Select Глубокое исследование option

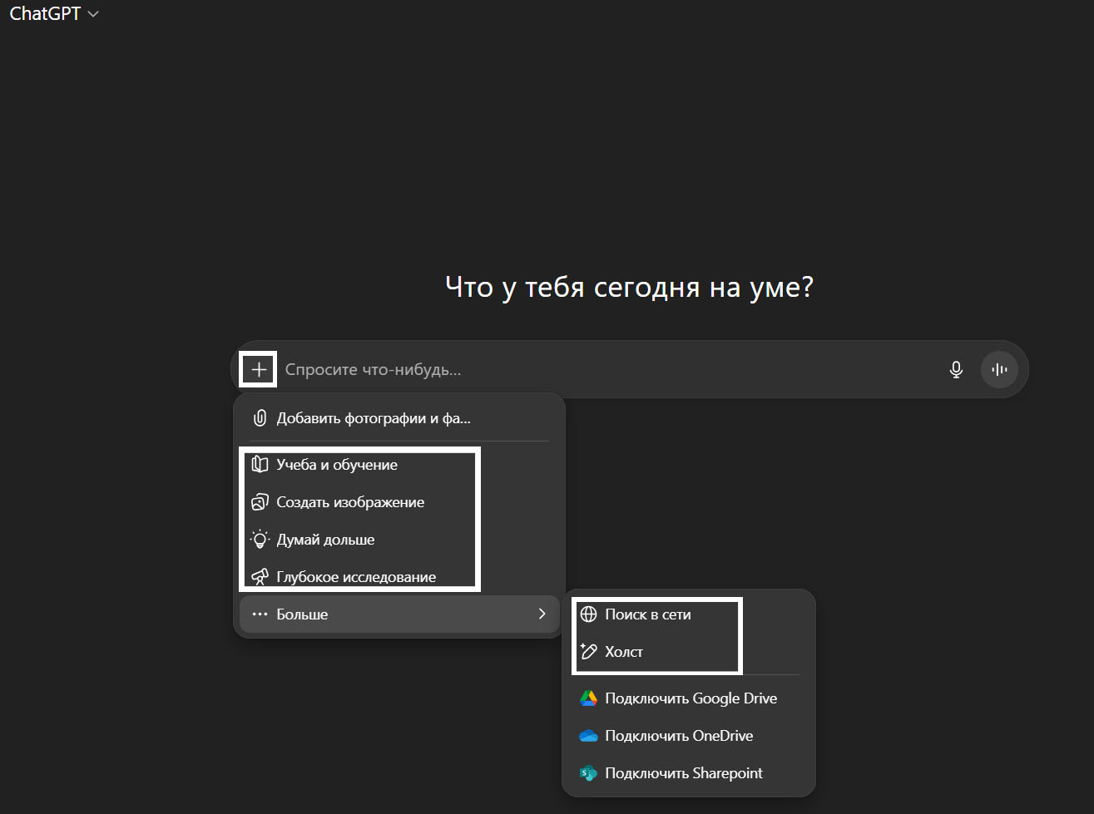coord(356,577)
